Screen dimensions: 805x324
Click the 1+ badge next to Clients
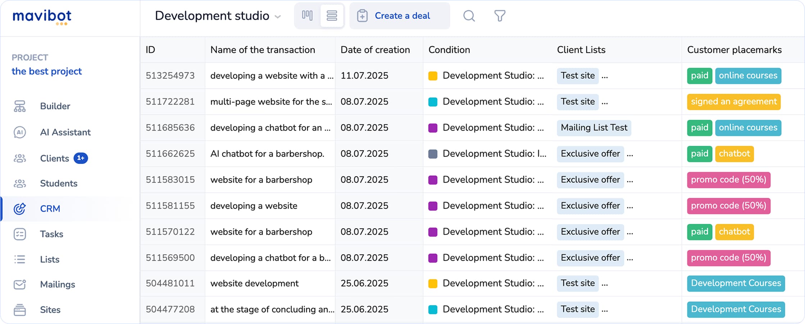coord(81,158)
